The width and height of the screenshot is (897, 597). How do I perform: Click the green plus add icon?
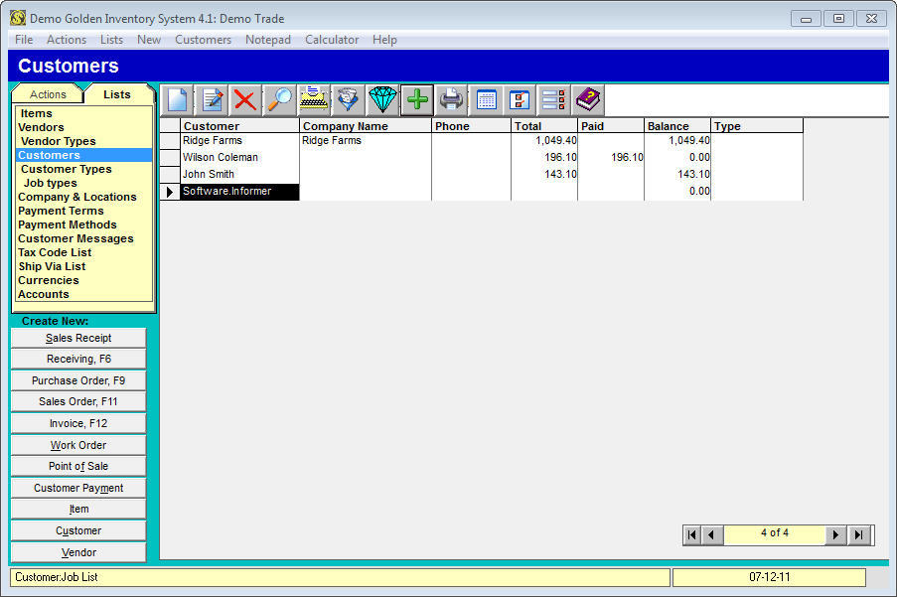(417, 99)
